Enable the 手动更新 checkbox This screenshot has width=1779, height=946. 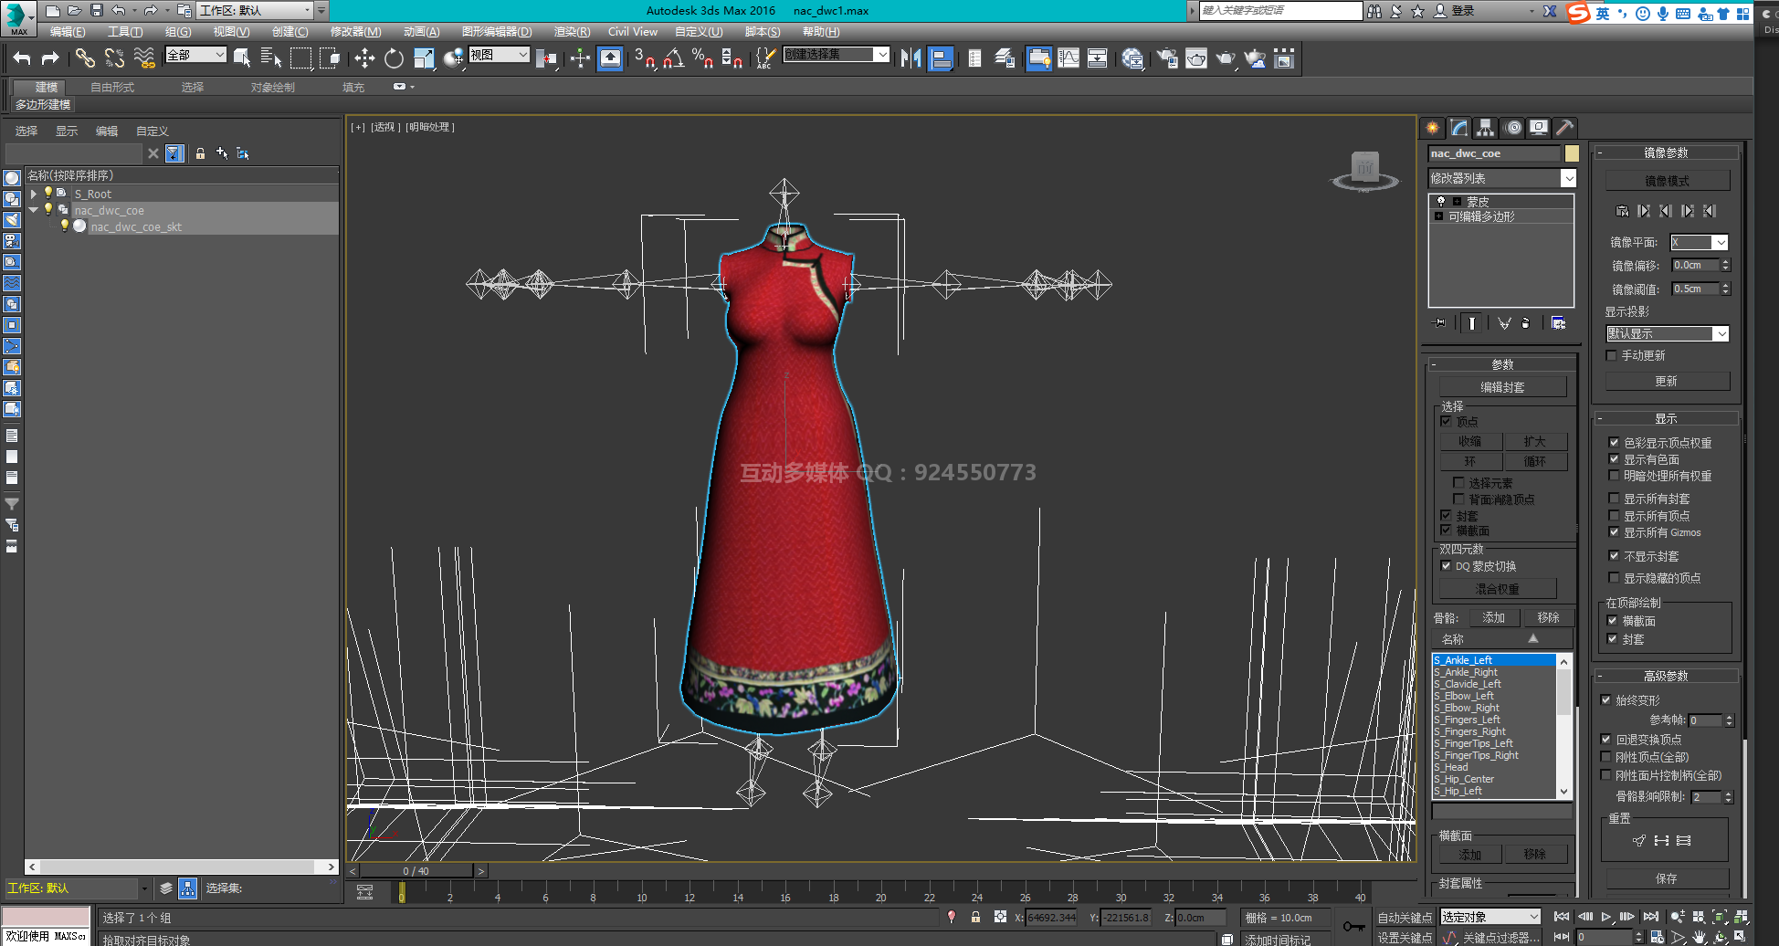[1612, 356]
